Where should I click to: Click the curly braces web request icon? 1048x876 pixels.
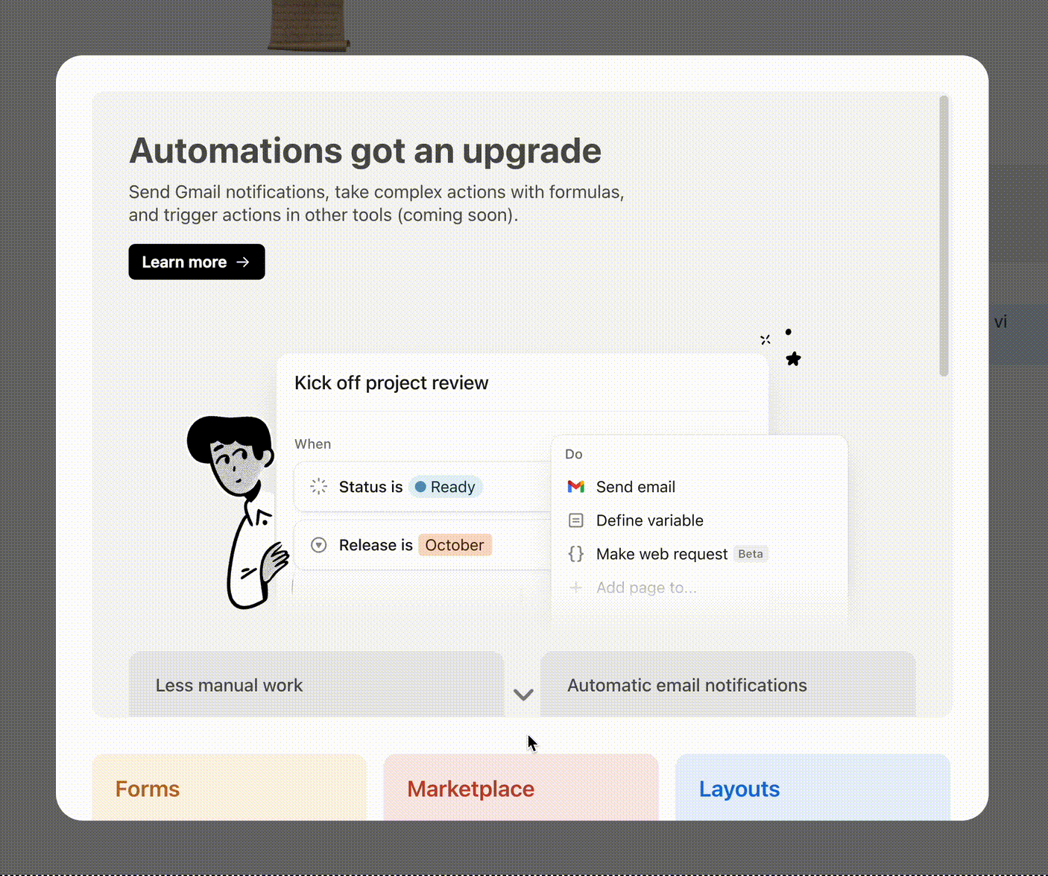[x=575, y=554]
